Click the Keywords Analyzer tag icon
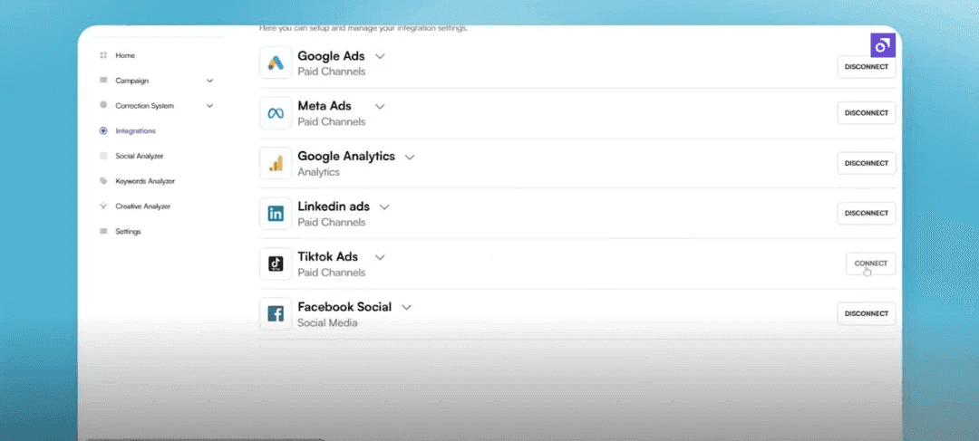 pos(103,181)
